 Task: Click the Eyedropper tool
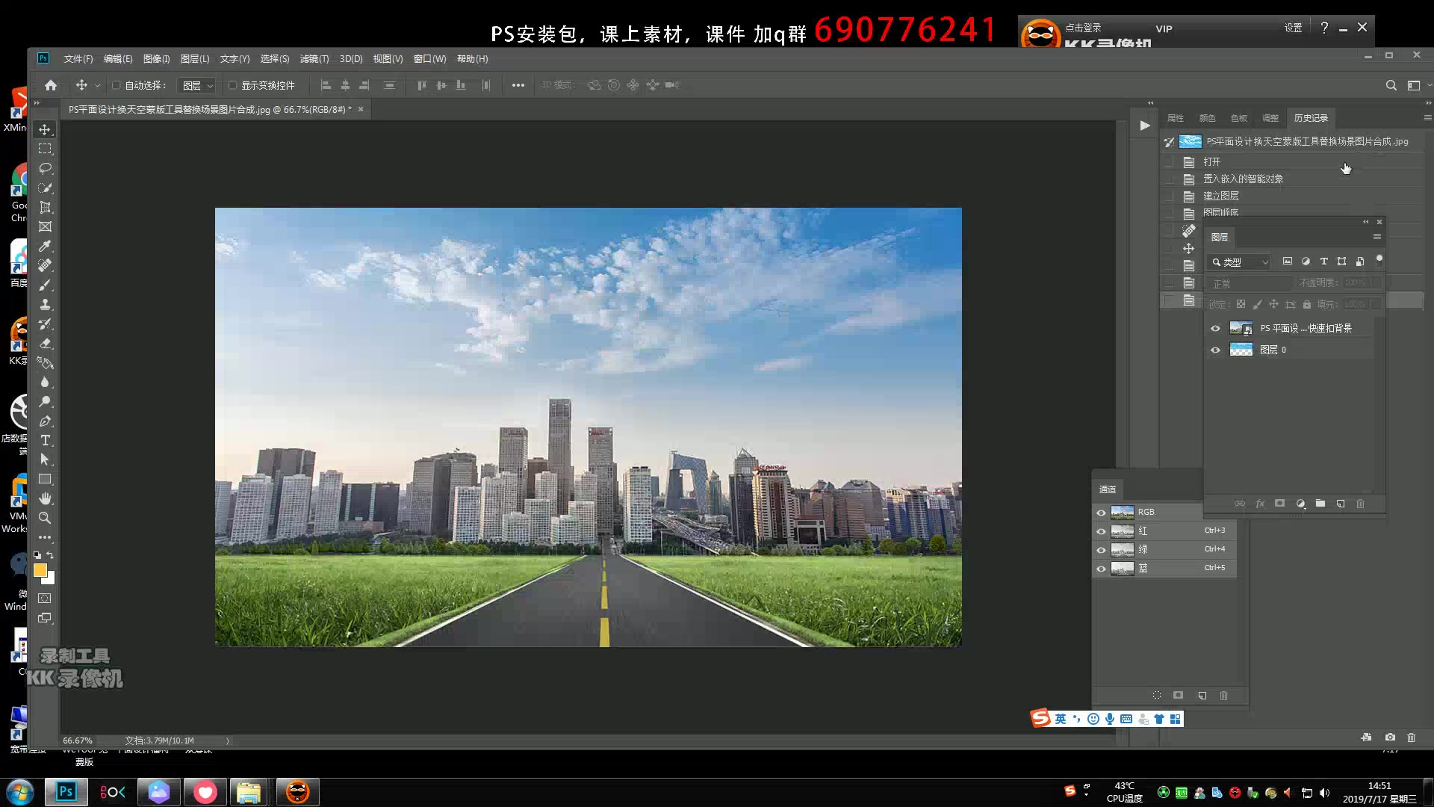[45, 246]
